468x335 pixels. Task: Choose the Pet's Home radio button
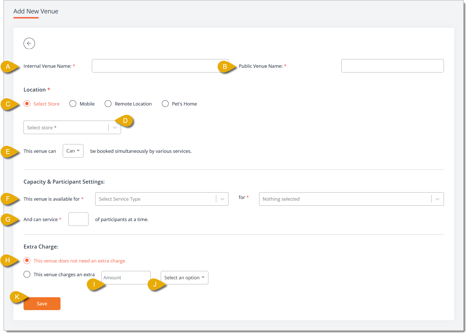click(x=165, y=104)
